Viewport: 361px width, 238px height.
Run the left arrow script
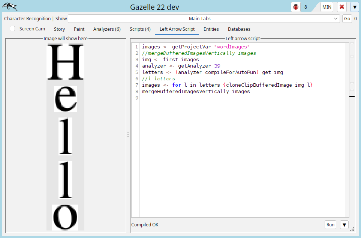tap(330, 225)
